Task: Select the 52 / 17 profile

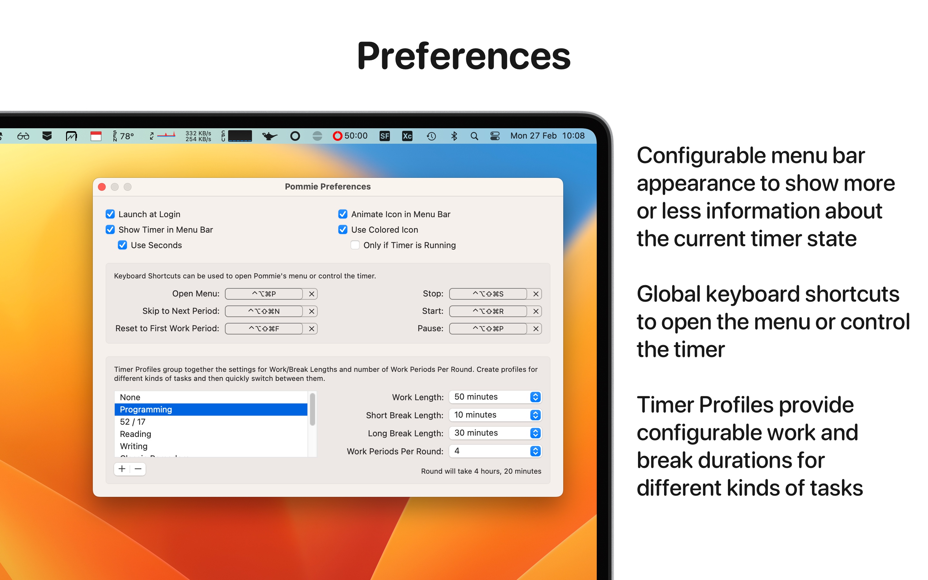Action: (132, 421)
